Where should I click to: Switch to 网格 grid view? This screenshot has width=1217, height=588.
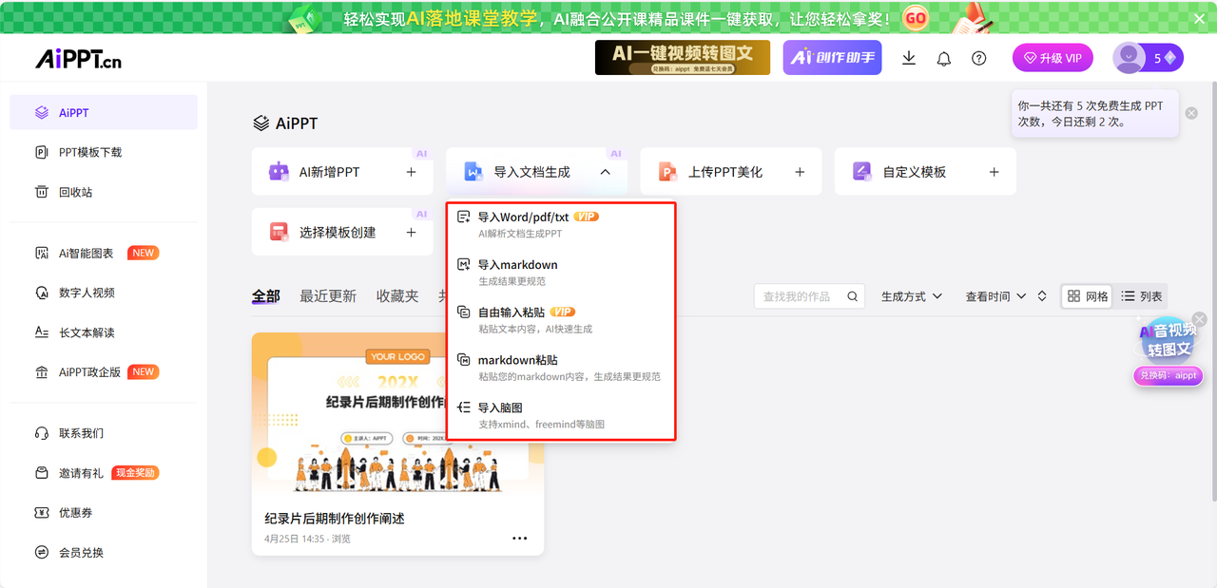[x=1087, y=296]
